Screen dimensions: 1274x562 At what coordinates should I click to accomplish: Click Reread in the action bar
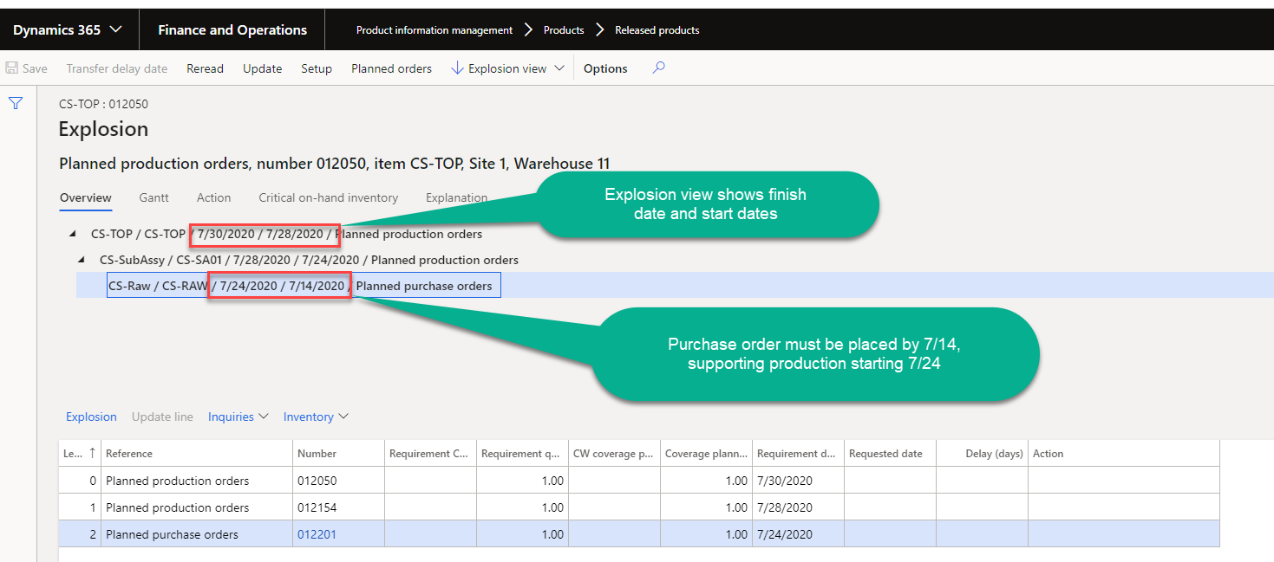click(x=205, y=68)
